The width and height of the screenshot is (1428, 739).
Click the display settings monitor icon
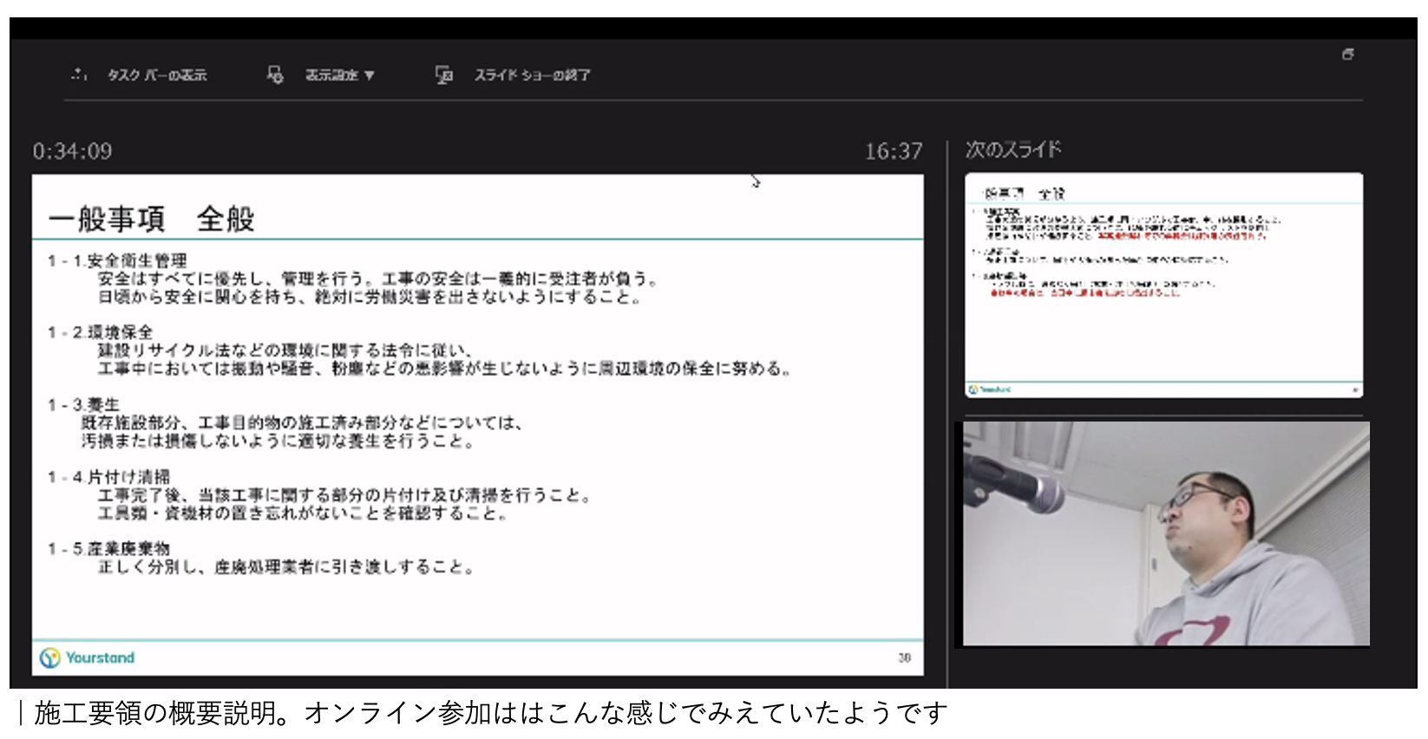275,75
